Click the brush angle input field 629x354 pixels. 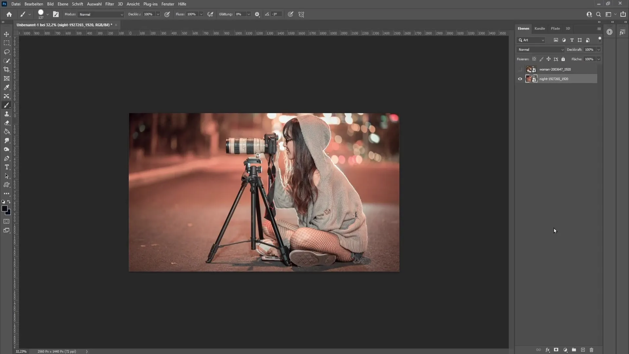pyautogui.click(x=276, y=14)
